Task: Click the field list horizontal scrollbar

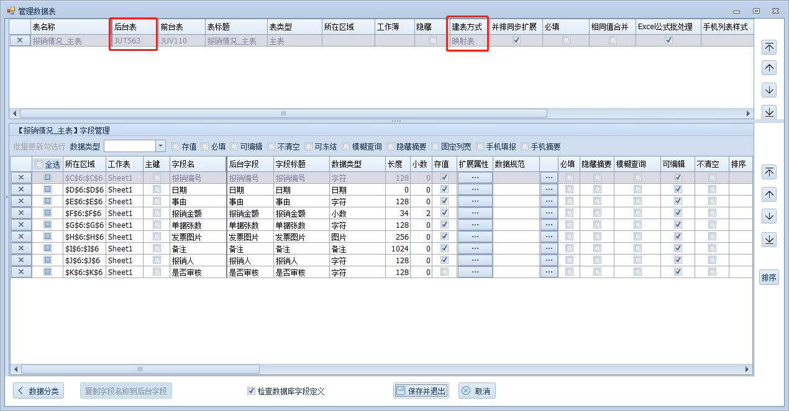Action: [138, 369]
